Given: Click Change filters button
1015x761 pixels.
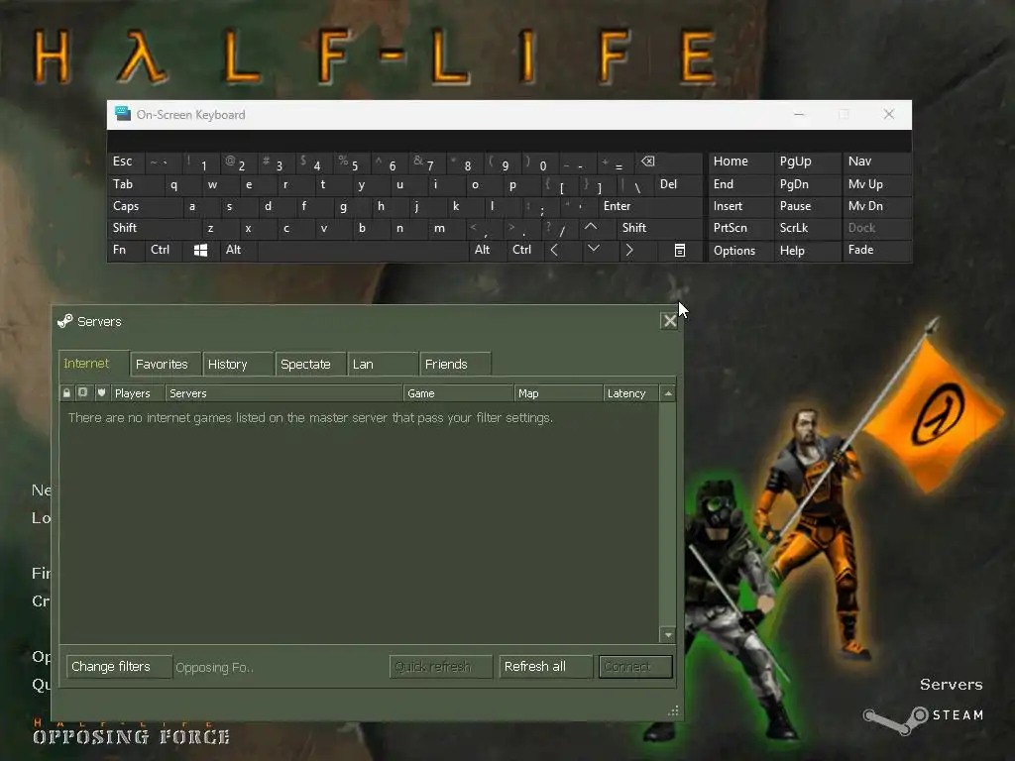Looking at the screenshot, I should pyautogui.click(x=119, y=667).
